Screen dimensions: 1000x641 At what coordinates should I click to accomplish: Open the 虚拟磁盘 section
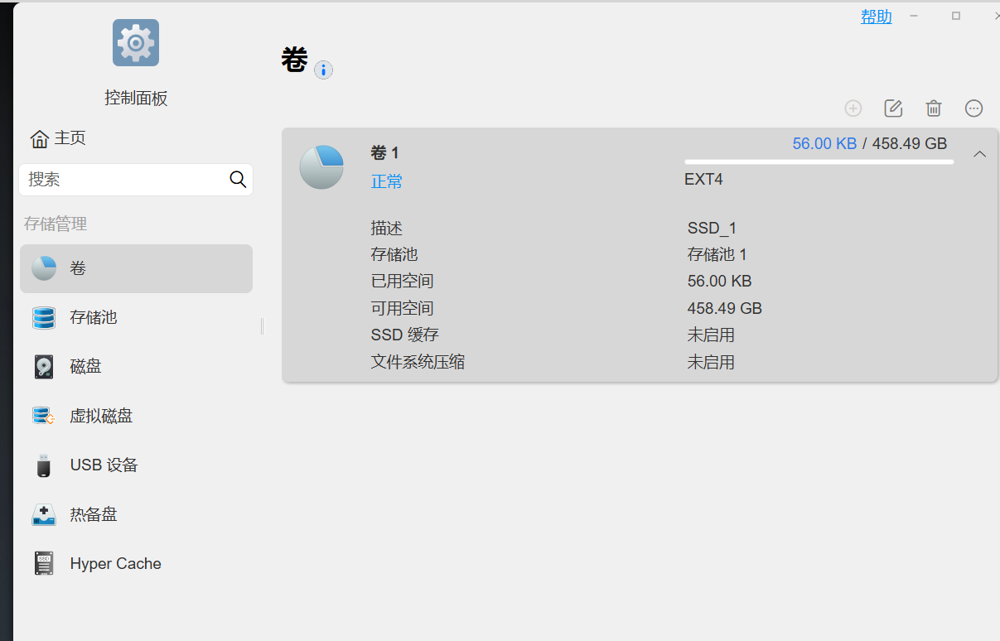click(x=136, y=416)
